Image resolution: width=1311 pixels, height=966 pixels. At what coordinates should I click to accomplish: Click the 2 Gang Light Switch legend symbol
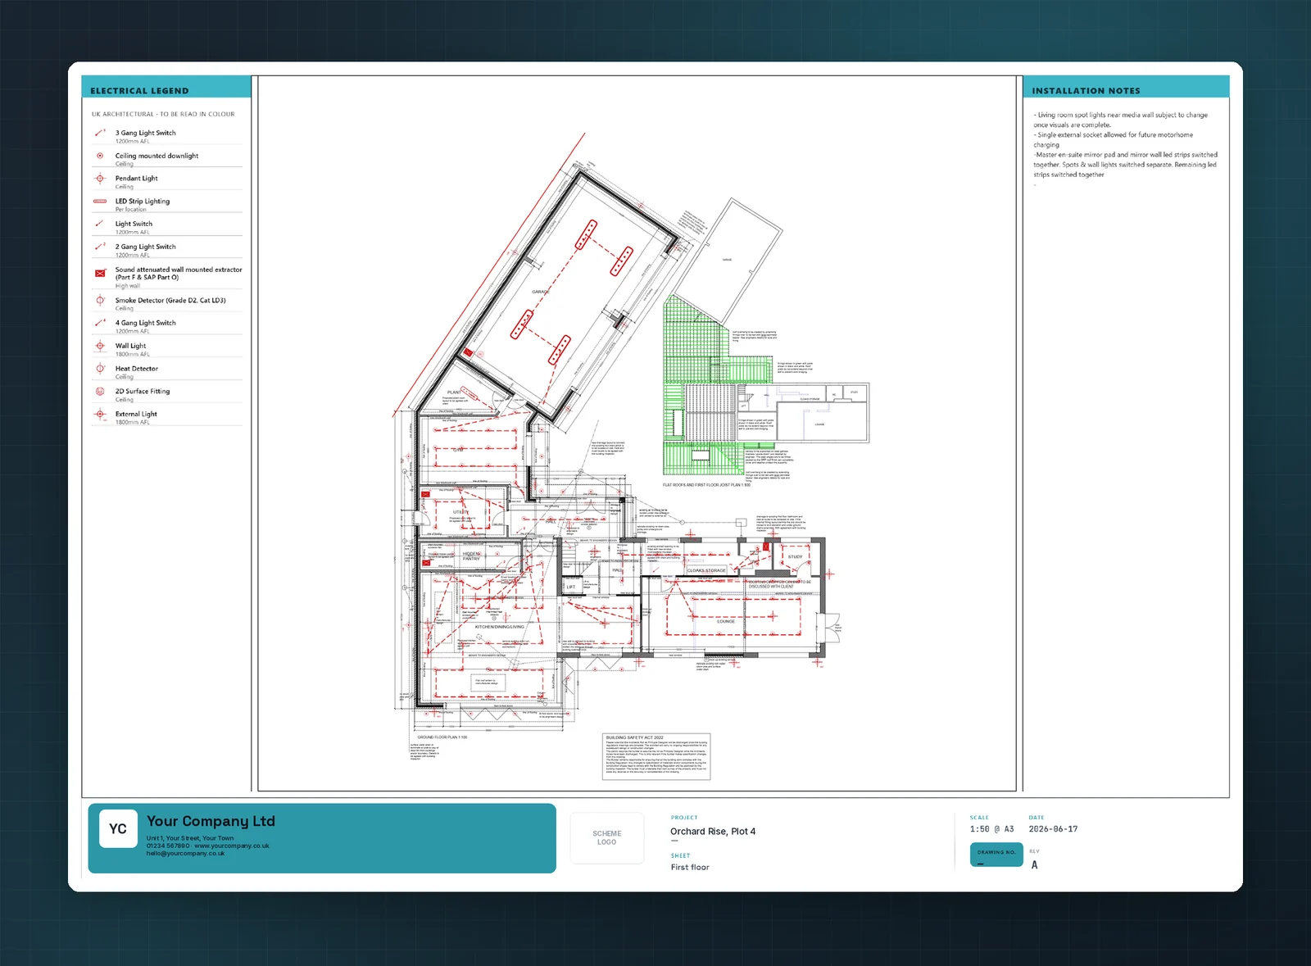[x=100, y=247]
